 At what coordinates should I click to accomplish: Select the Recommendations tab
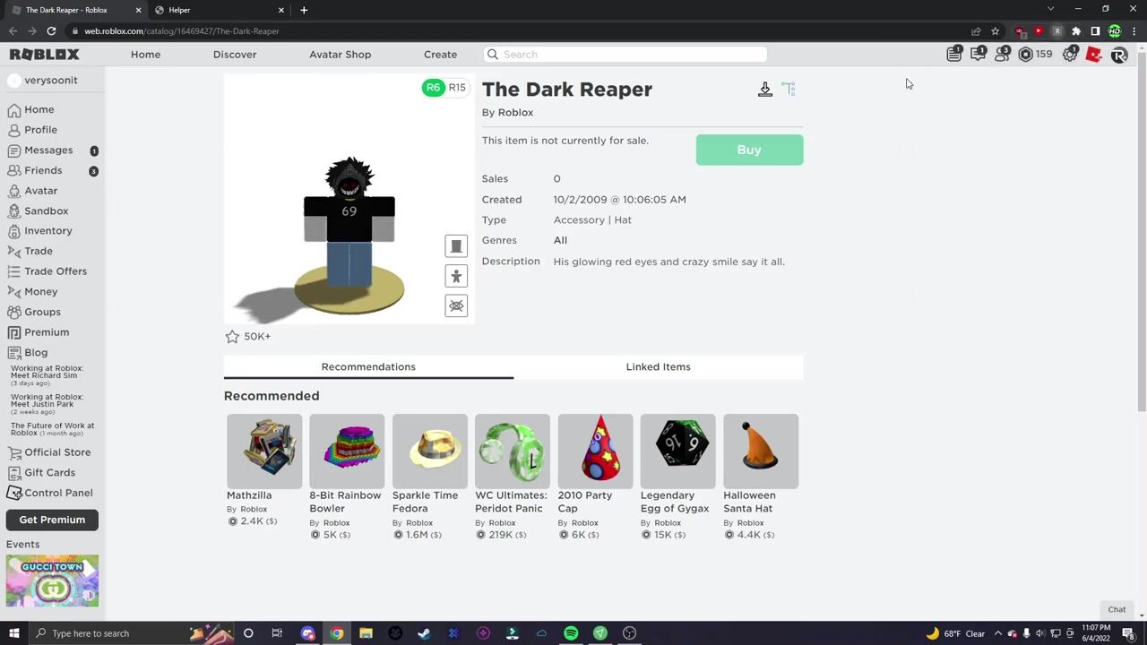(368, 367)
